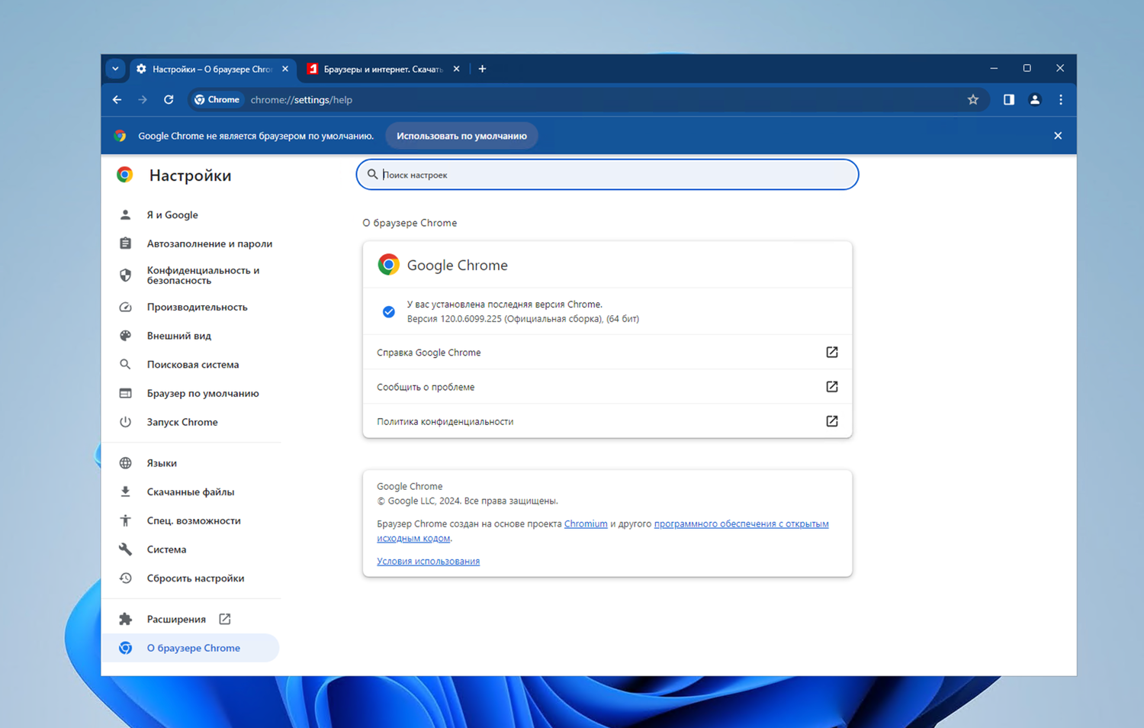
Task: Open Запуск Chrome settings section
Action: (191, 422)
